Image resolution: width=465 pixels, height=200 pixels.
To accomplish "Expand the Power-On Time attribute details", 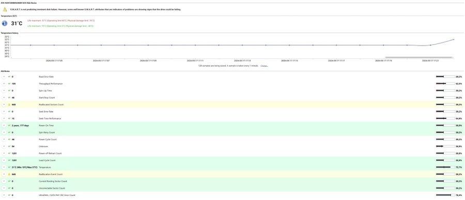I will click(4, 126).
